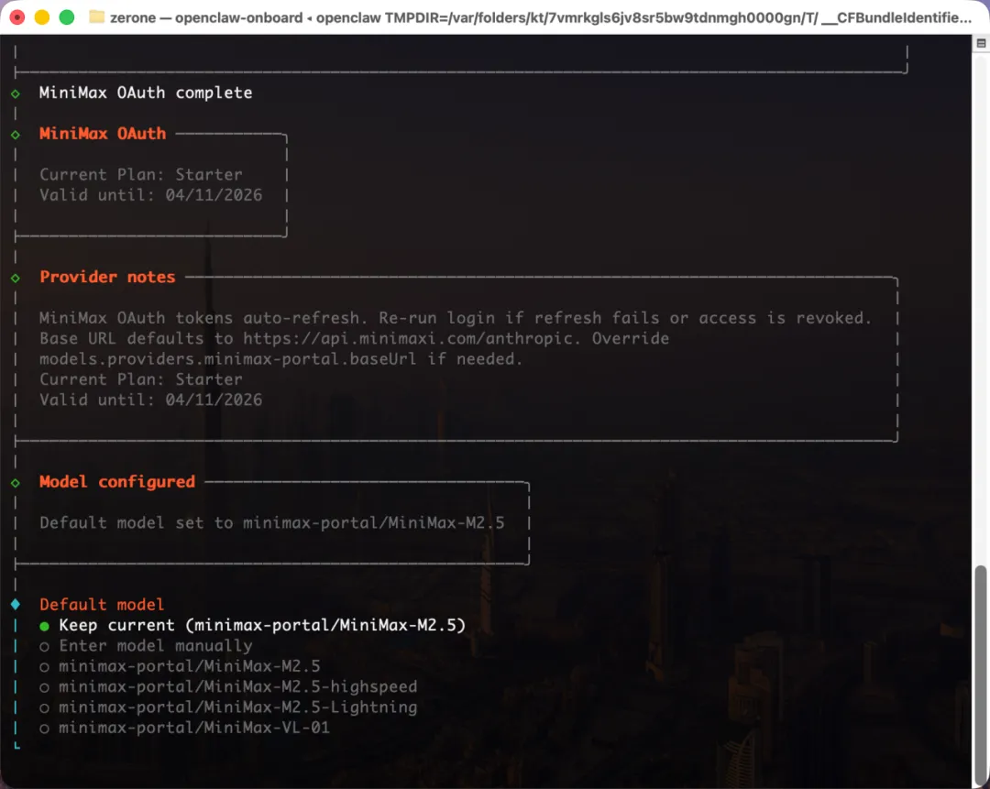Screen dimensions: 990x789
Task: Click 'Valid until: 04/11/2026' in MiniMax OAuth box
Action: click(151, 195)
